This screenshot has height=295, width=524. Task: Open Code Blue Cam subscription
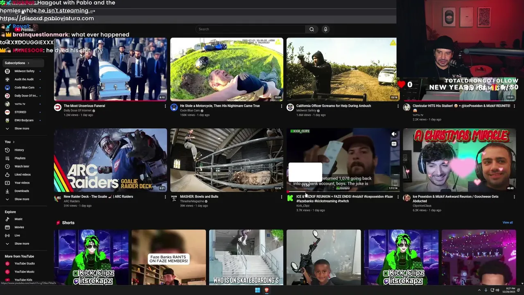[25, 88]
